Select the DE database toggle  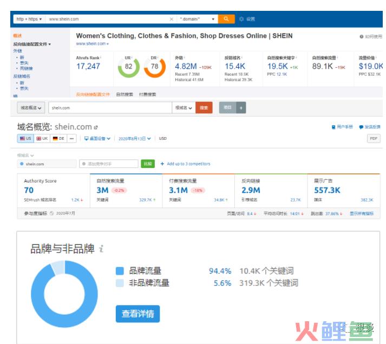[x=58, y=139]
